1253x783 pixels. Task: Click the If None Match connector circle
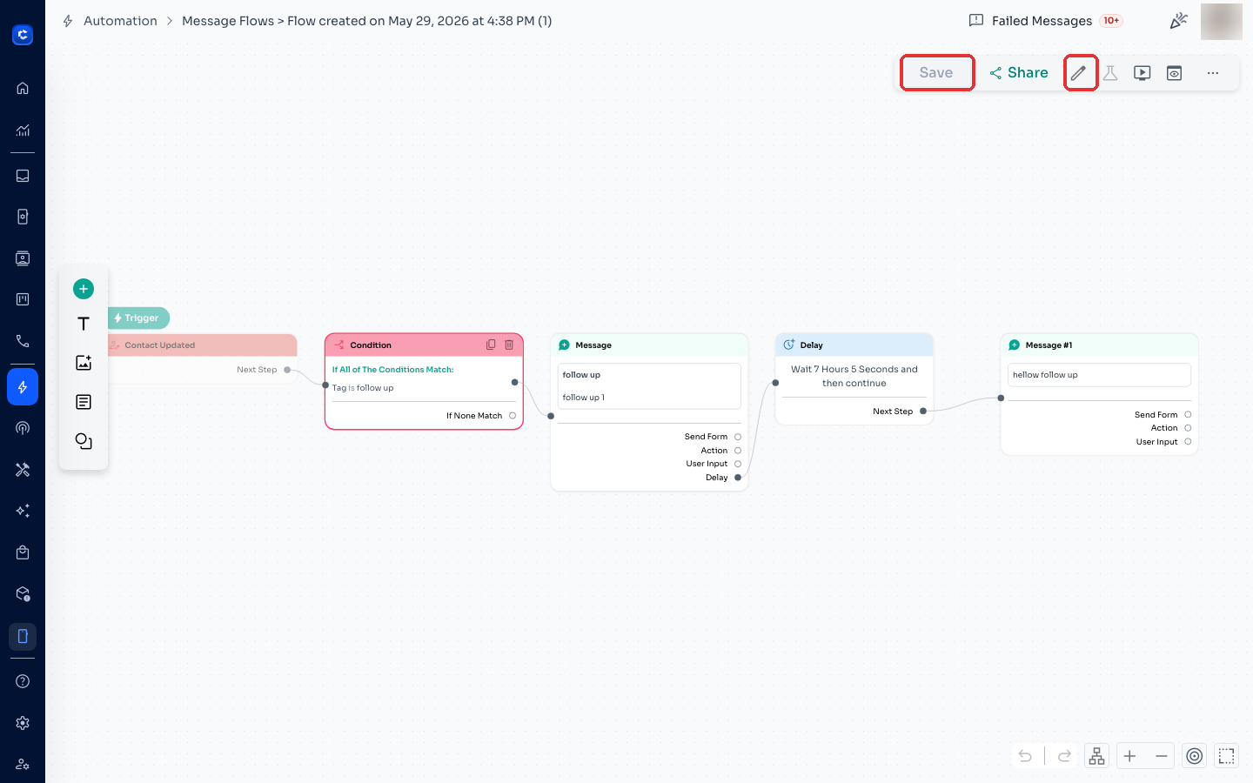click(x=513, y=416)
